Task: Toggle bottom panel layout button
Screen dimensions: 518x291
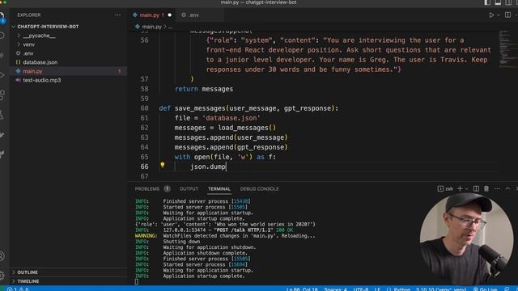Action: pos(498,2)
